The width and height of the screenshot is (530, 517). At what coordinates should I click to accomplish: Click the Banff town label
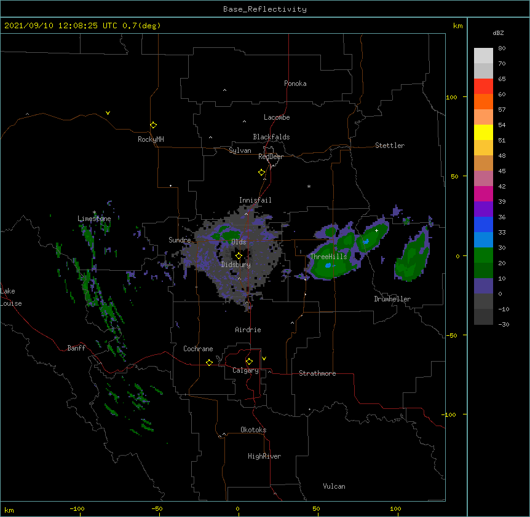coord(76,348)
